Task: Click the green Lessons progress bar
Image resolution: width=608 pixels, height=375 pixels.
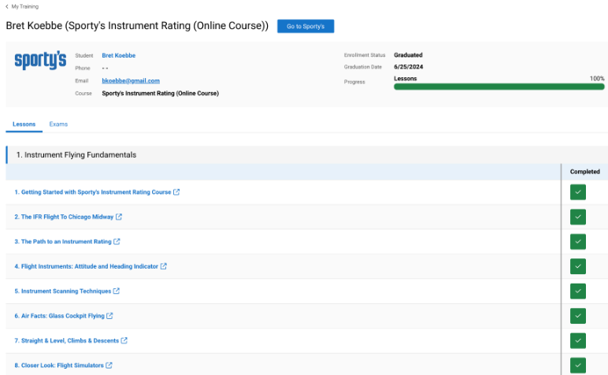Action: pos(499,87)
